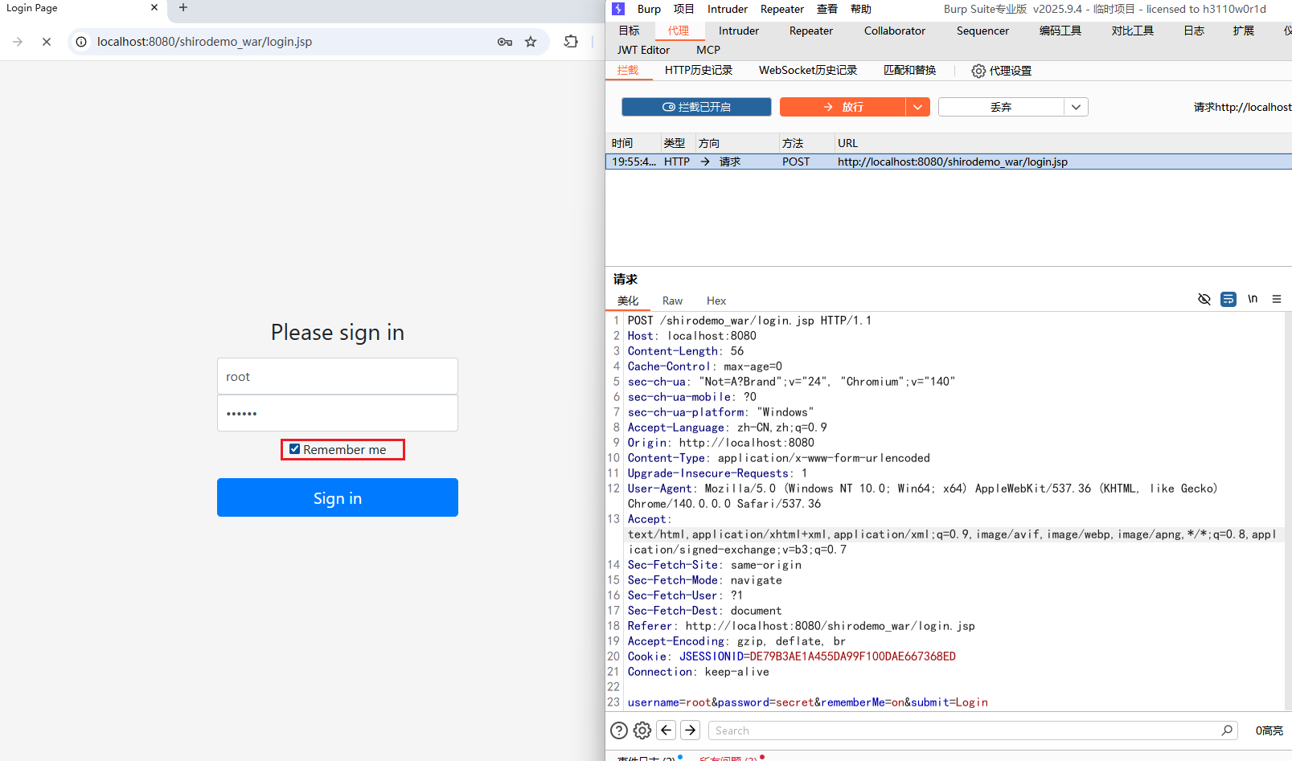Expand the forward button dropdown arrow
The height and width of the screenshot is (761, 1292).
tap(917, 107)
